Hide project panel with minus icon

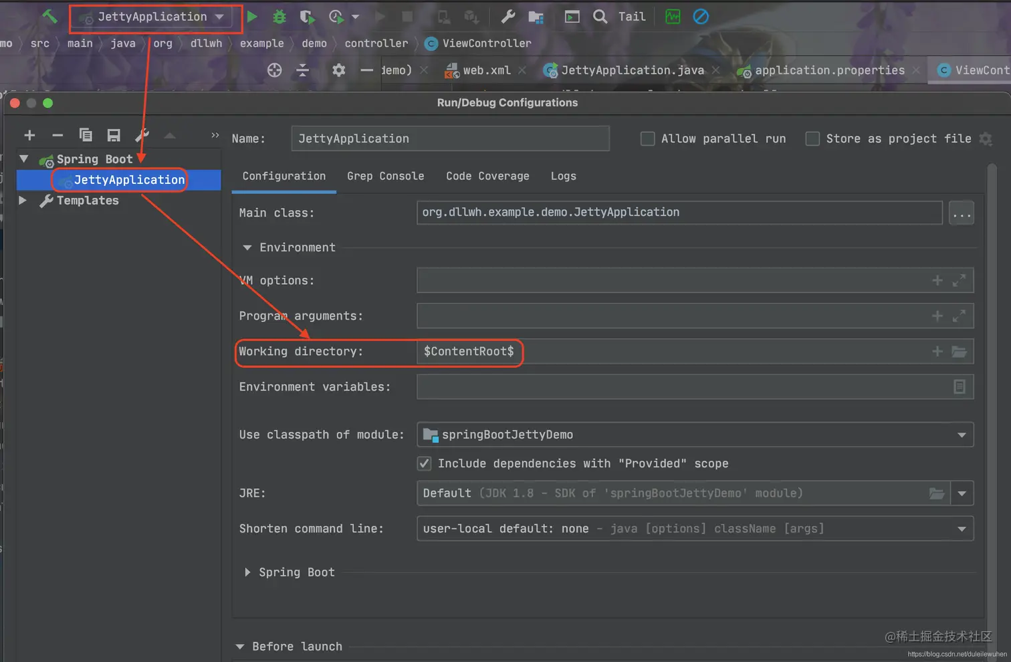pyautogui.click(x=366, y=70)
